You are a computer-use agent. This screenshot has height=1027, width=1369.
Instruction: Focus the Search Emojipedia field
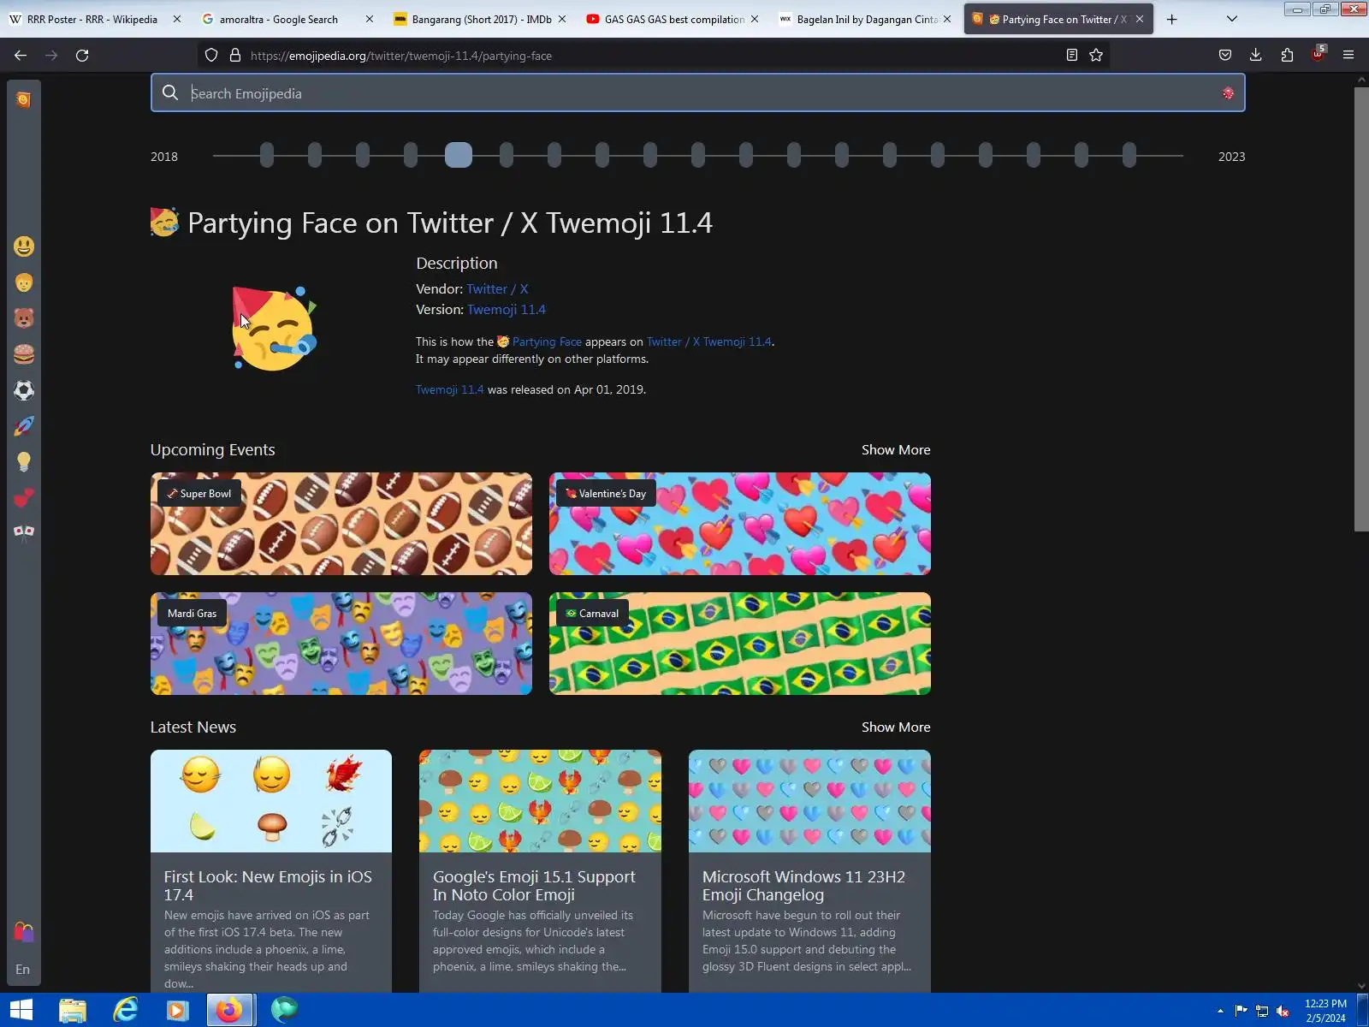[x=697, y=93]
